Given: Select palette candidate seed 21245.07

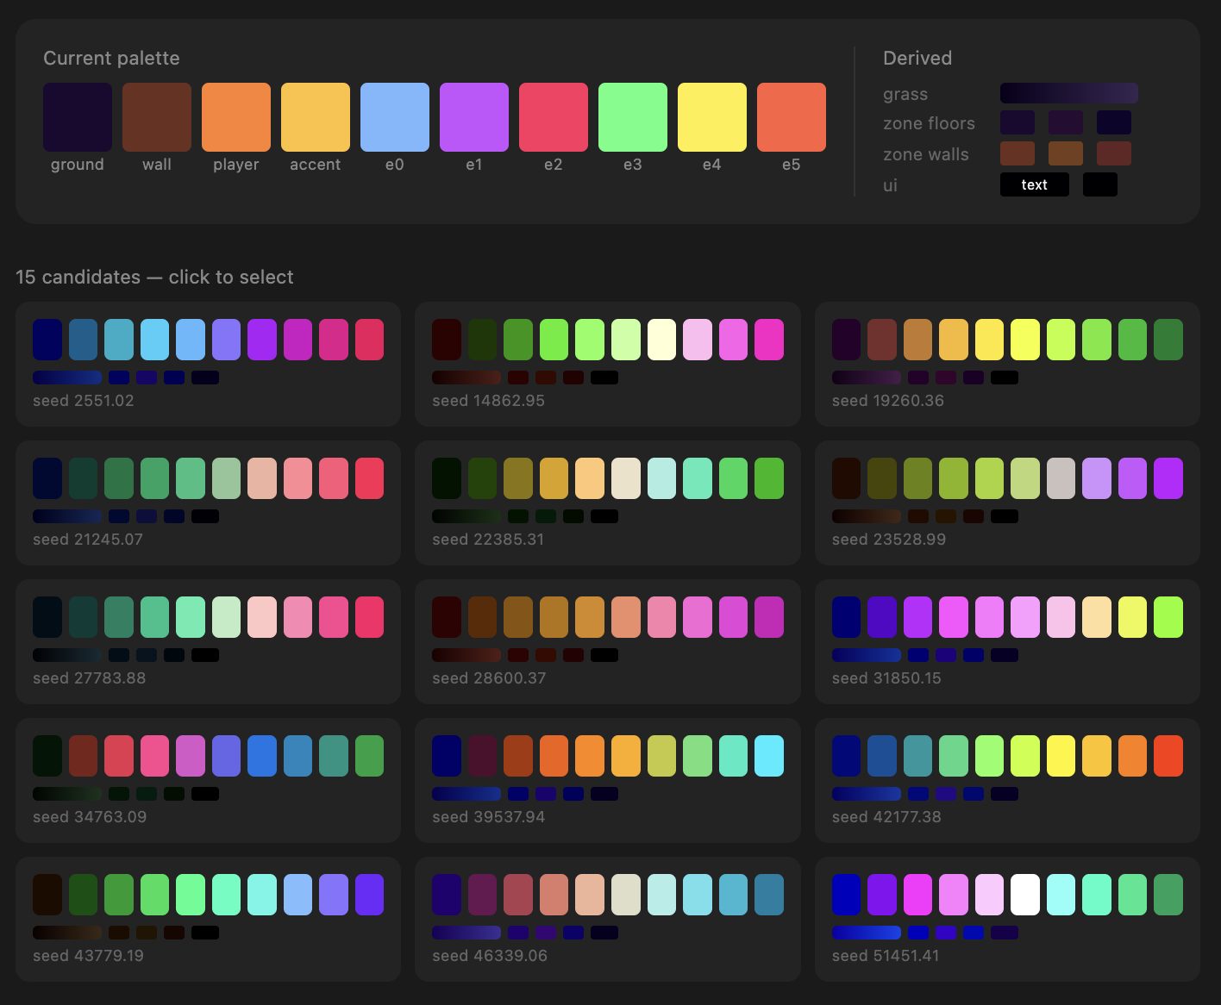Looking at the screenshot, I should [208, 502].
